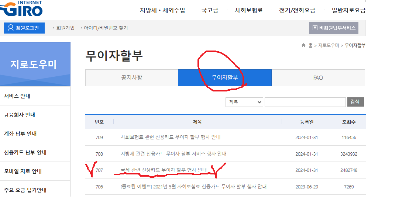Open 아이디/비밀번호 찾기 link

[x=106, y=28]
